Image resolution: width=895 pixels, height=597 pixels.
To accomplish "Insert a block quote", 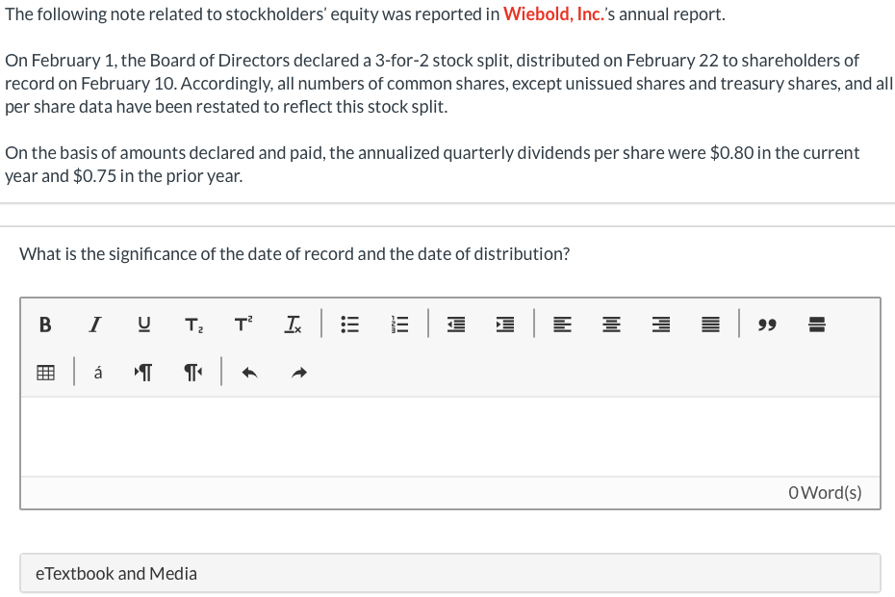I will (x=767, y=324).
